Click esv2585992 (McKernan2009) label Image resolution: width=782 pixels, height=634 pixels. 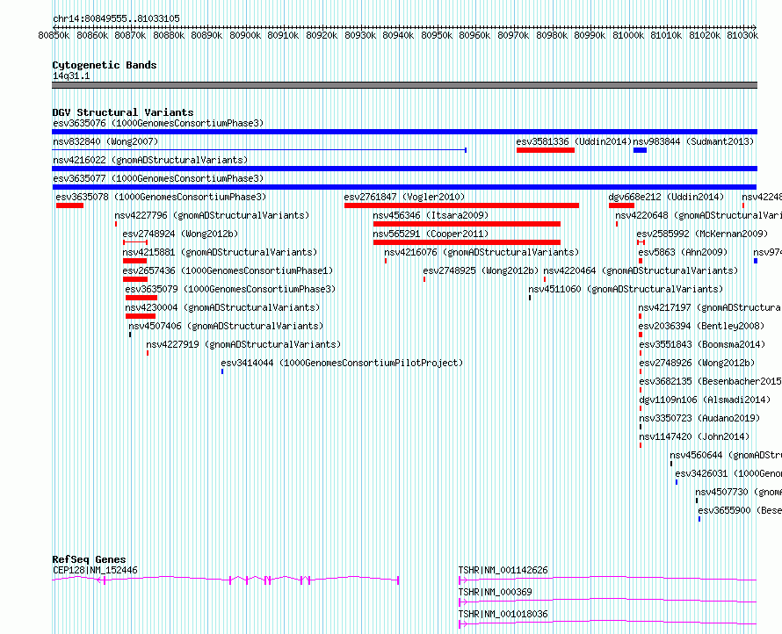pos(702,234)
